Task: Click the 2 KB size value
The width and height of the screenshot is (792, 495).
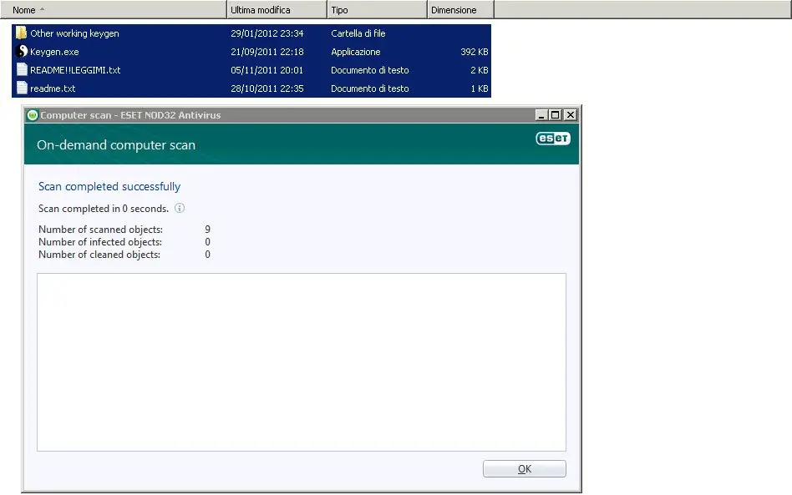Action: click(480, 70)
